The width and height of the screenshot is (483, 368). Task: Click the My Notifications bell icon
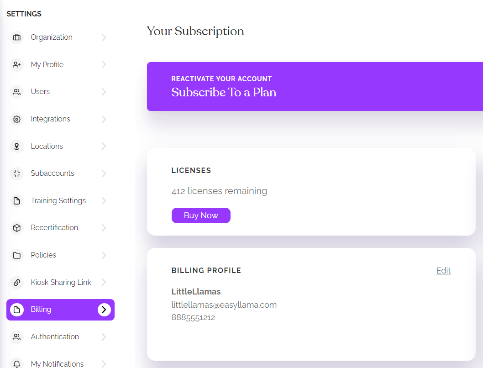(x=17, y=364)
